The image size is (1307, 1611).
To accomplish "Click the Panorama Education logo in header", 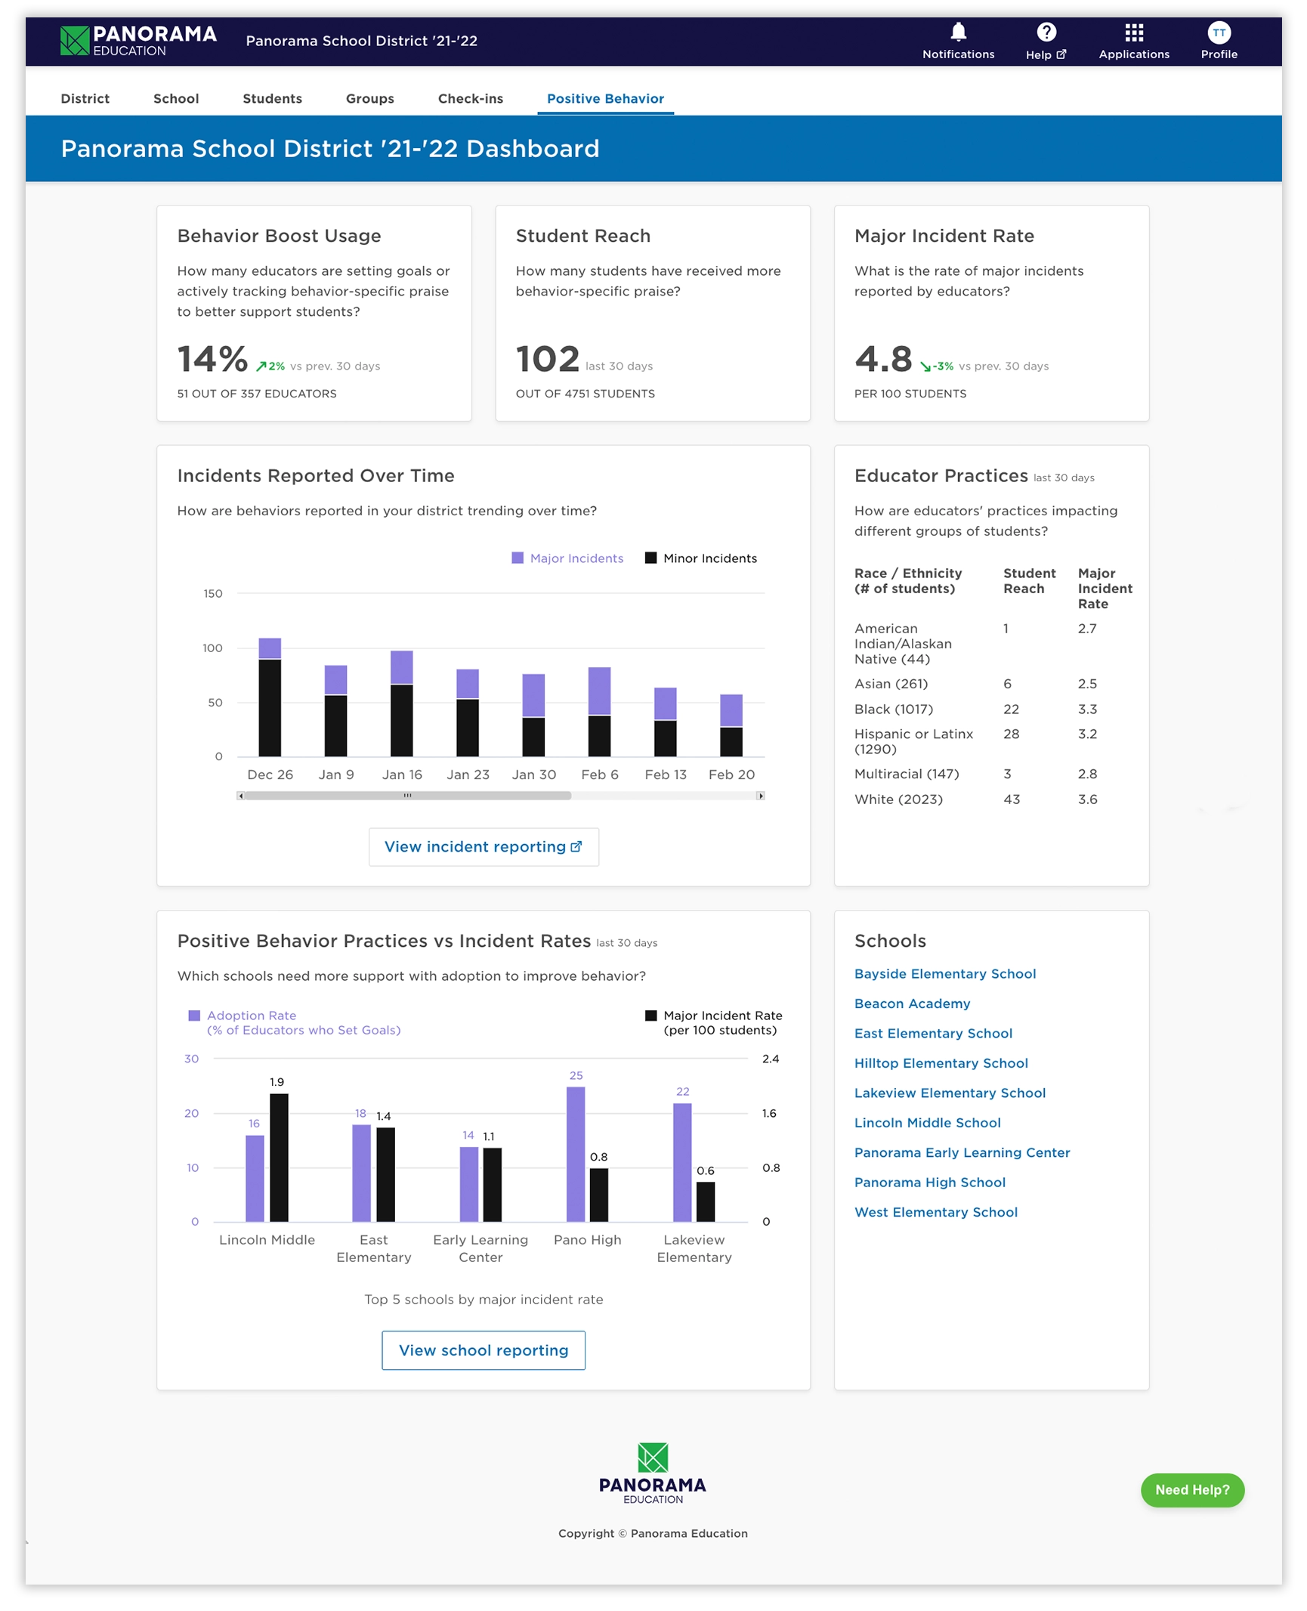I will 138,41.
